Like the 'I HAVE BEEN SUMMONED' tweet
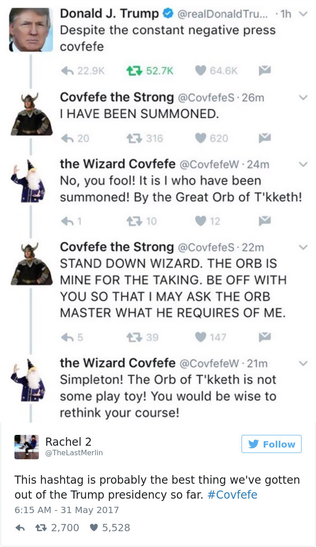 pos(201,138)
